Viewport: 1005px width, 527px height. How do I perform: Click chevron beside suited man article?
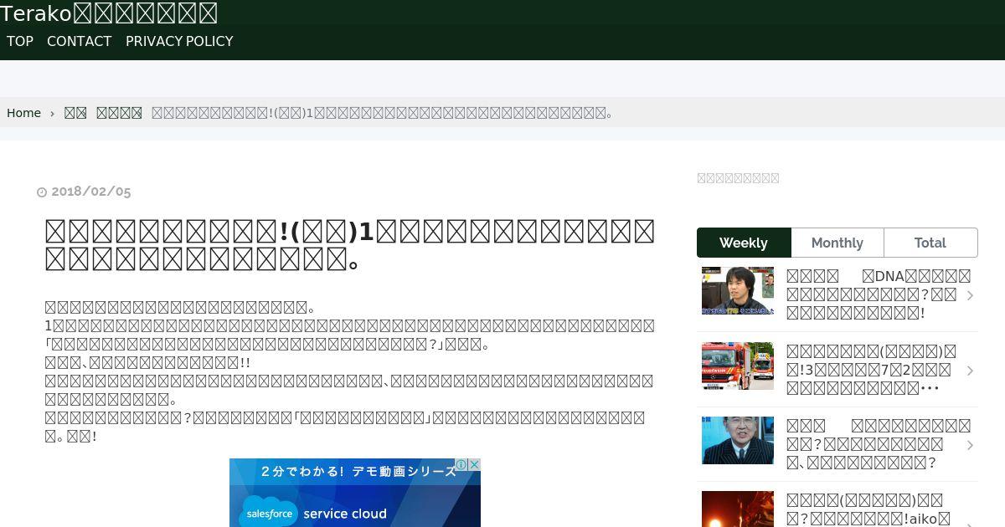(970, 444)
